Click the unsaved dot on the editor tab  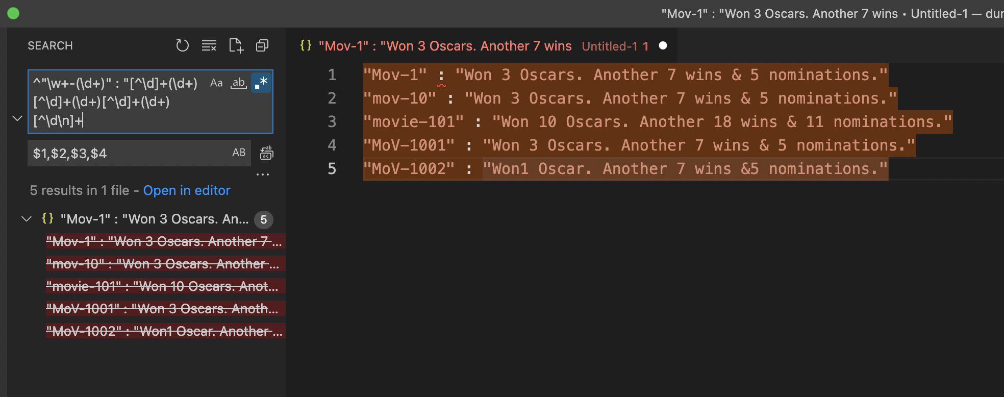(x=663, y=45)
